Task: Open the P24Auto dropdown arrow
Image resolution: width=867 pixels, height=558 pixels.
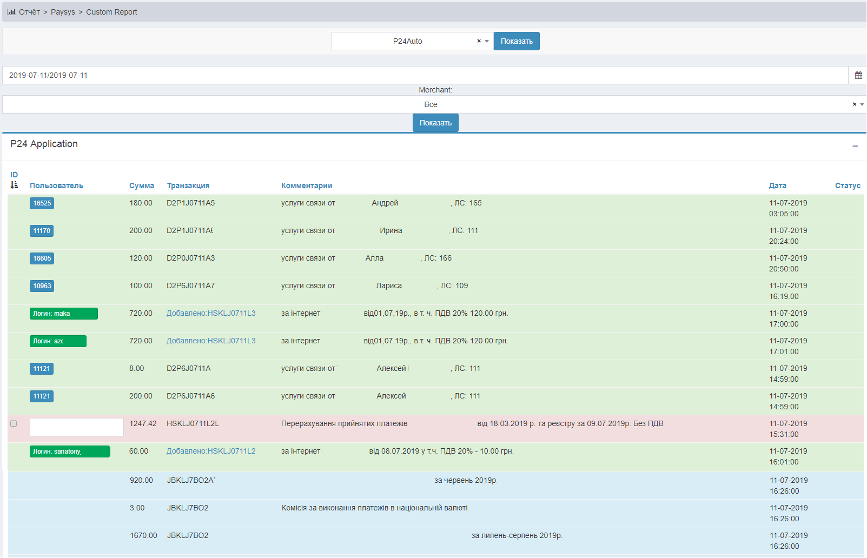Action: tap(487, 41)
